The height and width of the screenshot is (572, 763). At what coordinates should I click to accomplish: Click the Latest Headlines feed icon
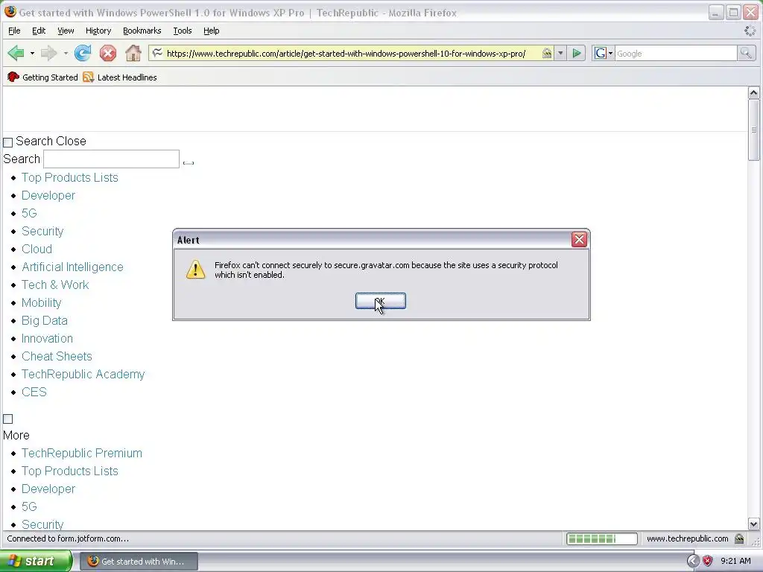pyautogui.click(x=88, y=77)
